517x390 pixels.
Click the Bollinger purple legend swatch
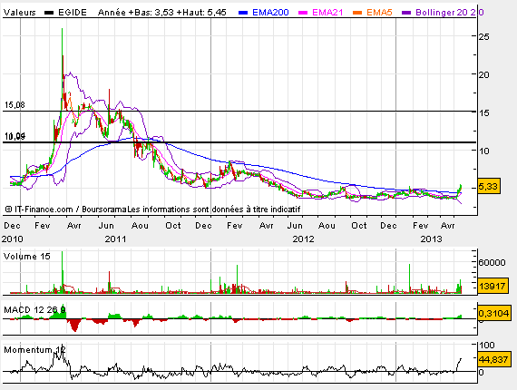(x=406, y=13)
